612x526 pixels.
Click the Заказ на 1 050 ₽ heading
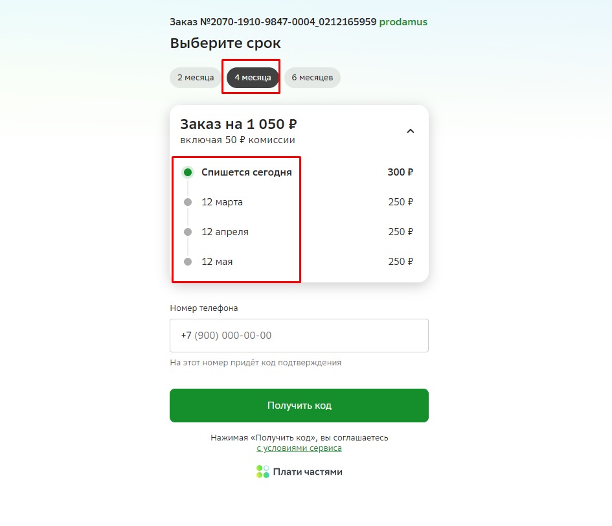click(238, 124)
